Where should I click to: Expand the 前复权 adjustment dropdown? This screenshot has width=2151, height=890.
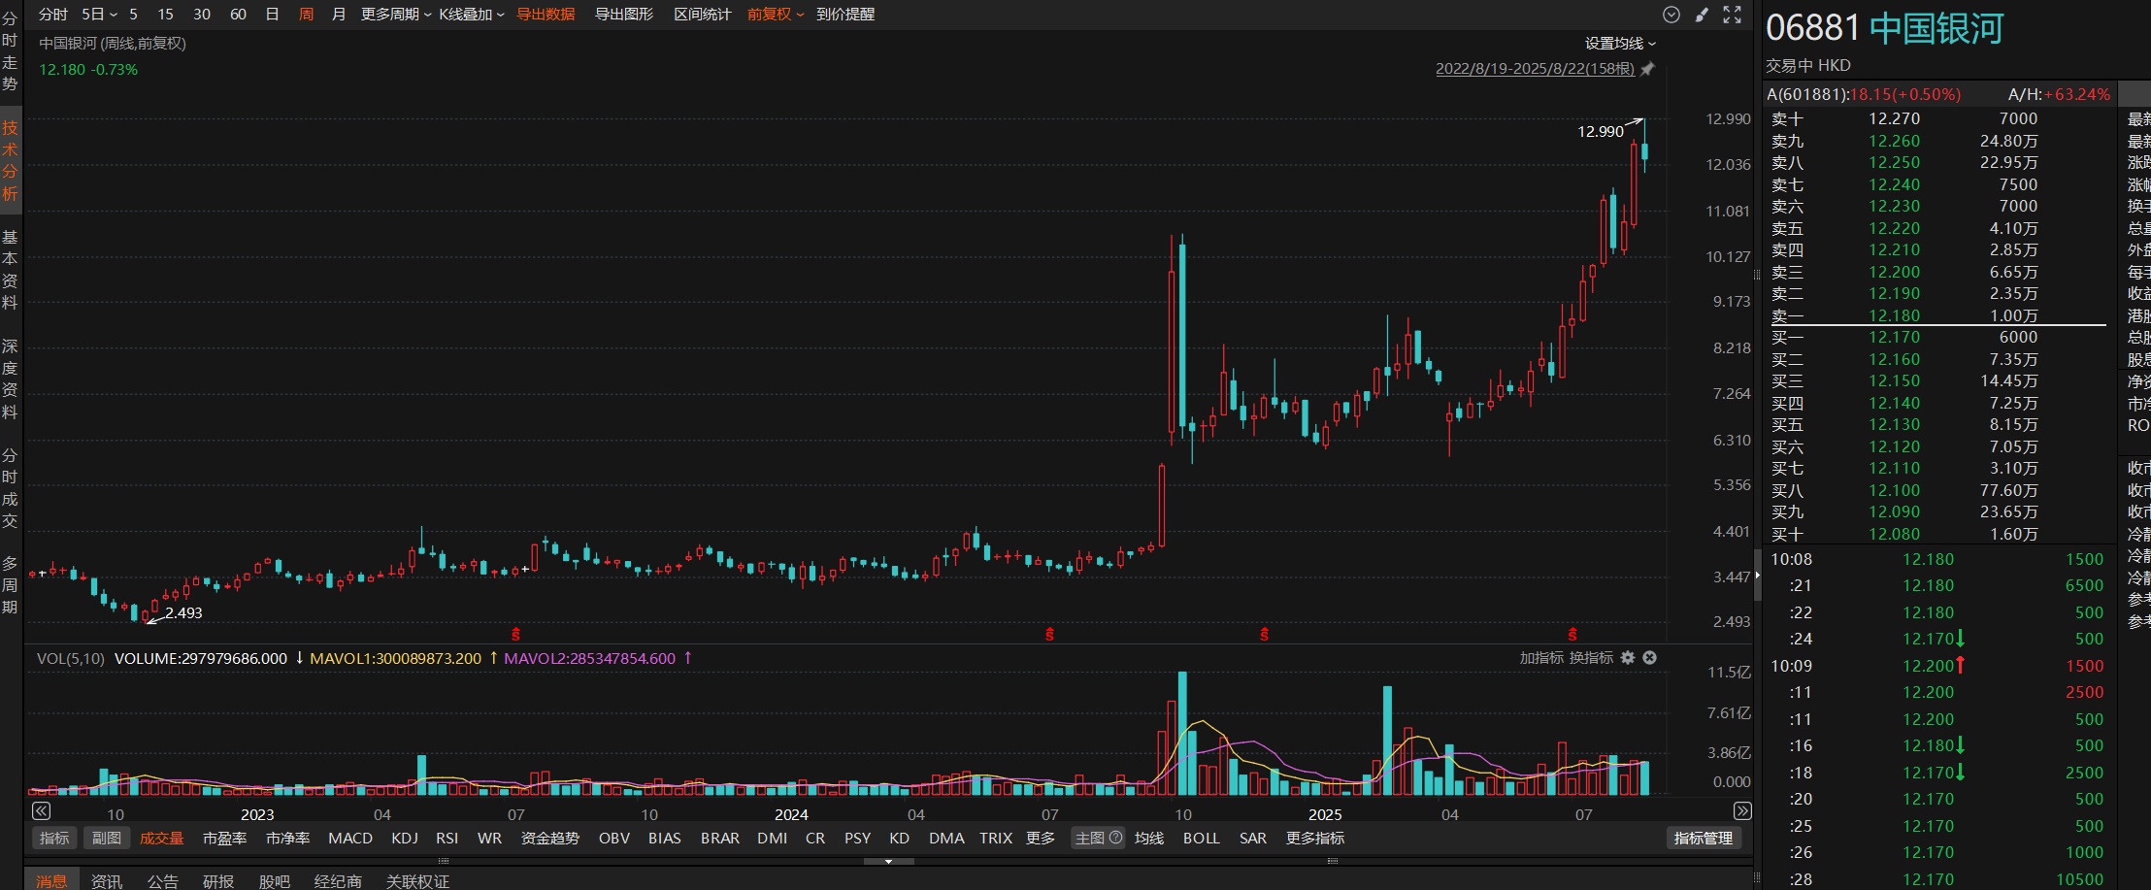pos(775,15)
